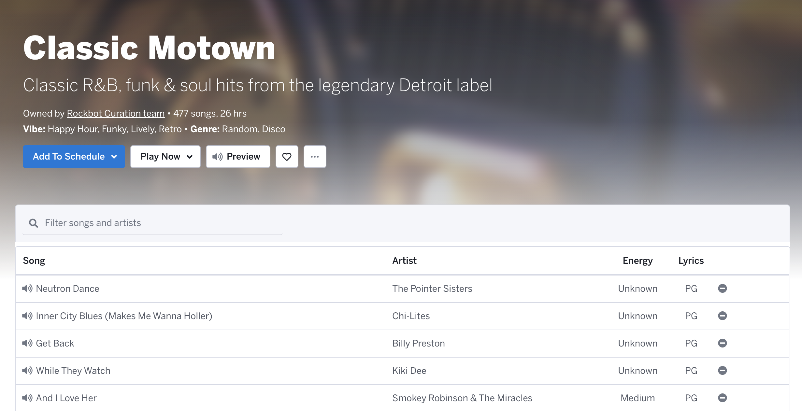This screenshot has width=802, height=411.
Task: Favorite the playlist with the heart icon
Action: (287, 157)
